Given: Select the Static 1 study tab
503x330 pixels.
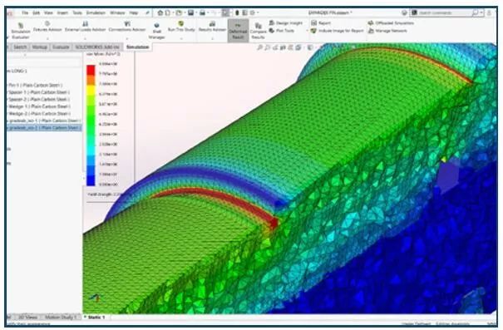Looking at the screenshot, I should [96, 318].
